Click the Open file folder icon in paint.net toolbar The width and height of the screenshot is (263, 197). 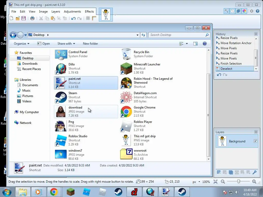point(18,18)
